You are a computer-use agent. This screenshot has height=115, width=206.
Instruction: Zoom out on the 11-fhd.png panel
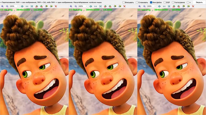(x=76, y=6)
